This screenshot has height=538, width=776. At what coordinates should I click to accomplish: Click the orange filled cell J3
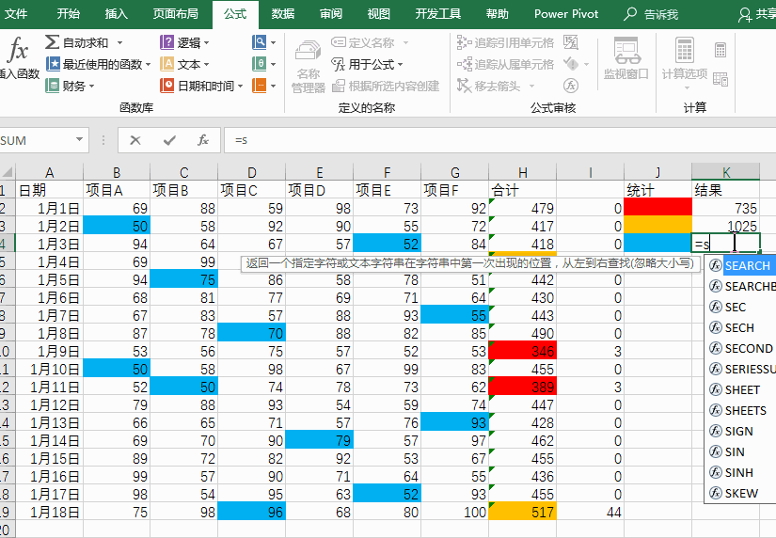coord(657,225)
